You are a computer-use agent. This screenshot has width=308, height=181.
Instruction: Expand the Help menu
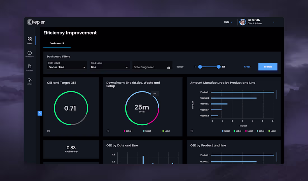click(x=228, y=22)
